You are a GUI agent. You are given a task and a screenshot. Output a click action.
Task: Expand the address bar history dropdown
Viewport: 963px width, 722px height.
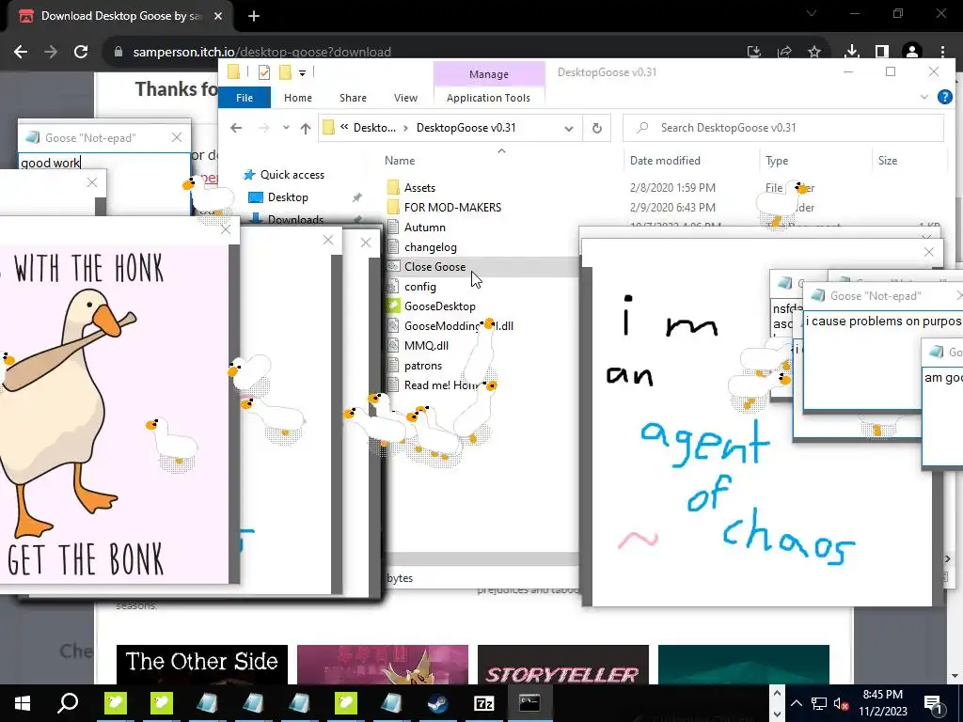pos(569,128)
